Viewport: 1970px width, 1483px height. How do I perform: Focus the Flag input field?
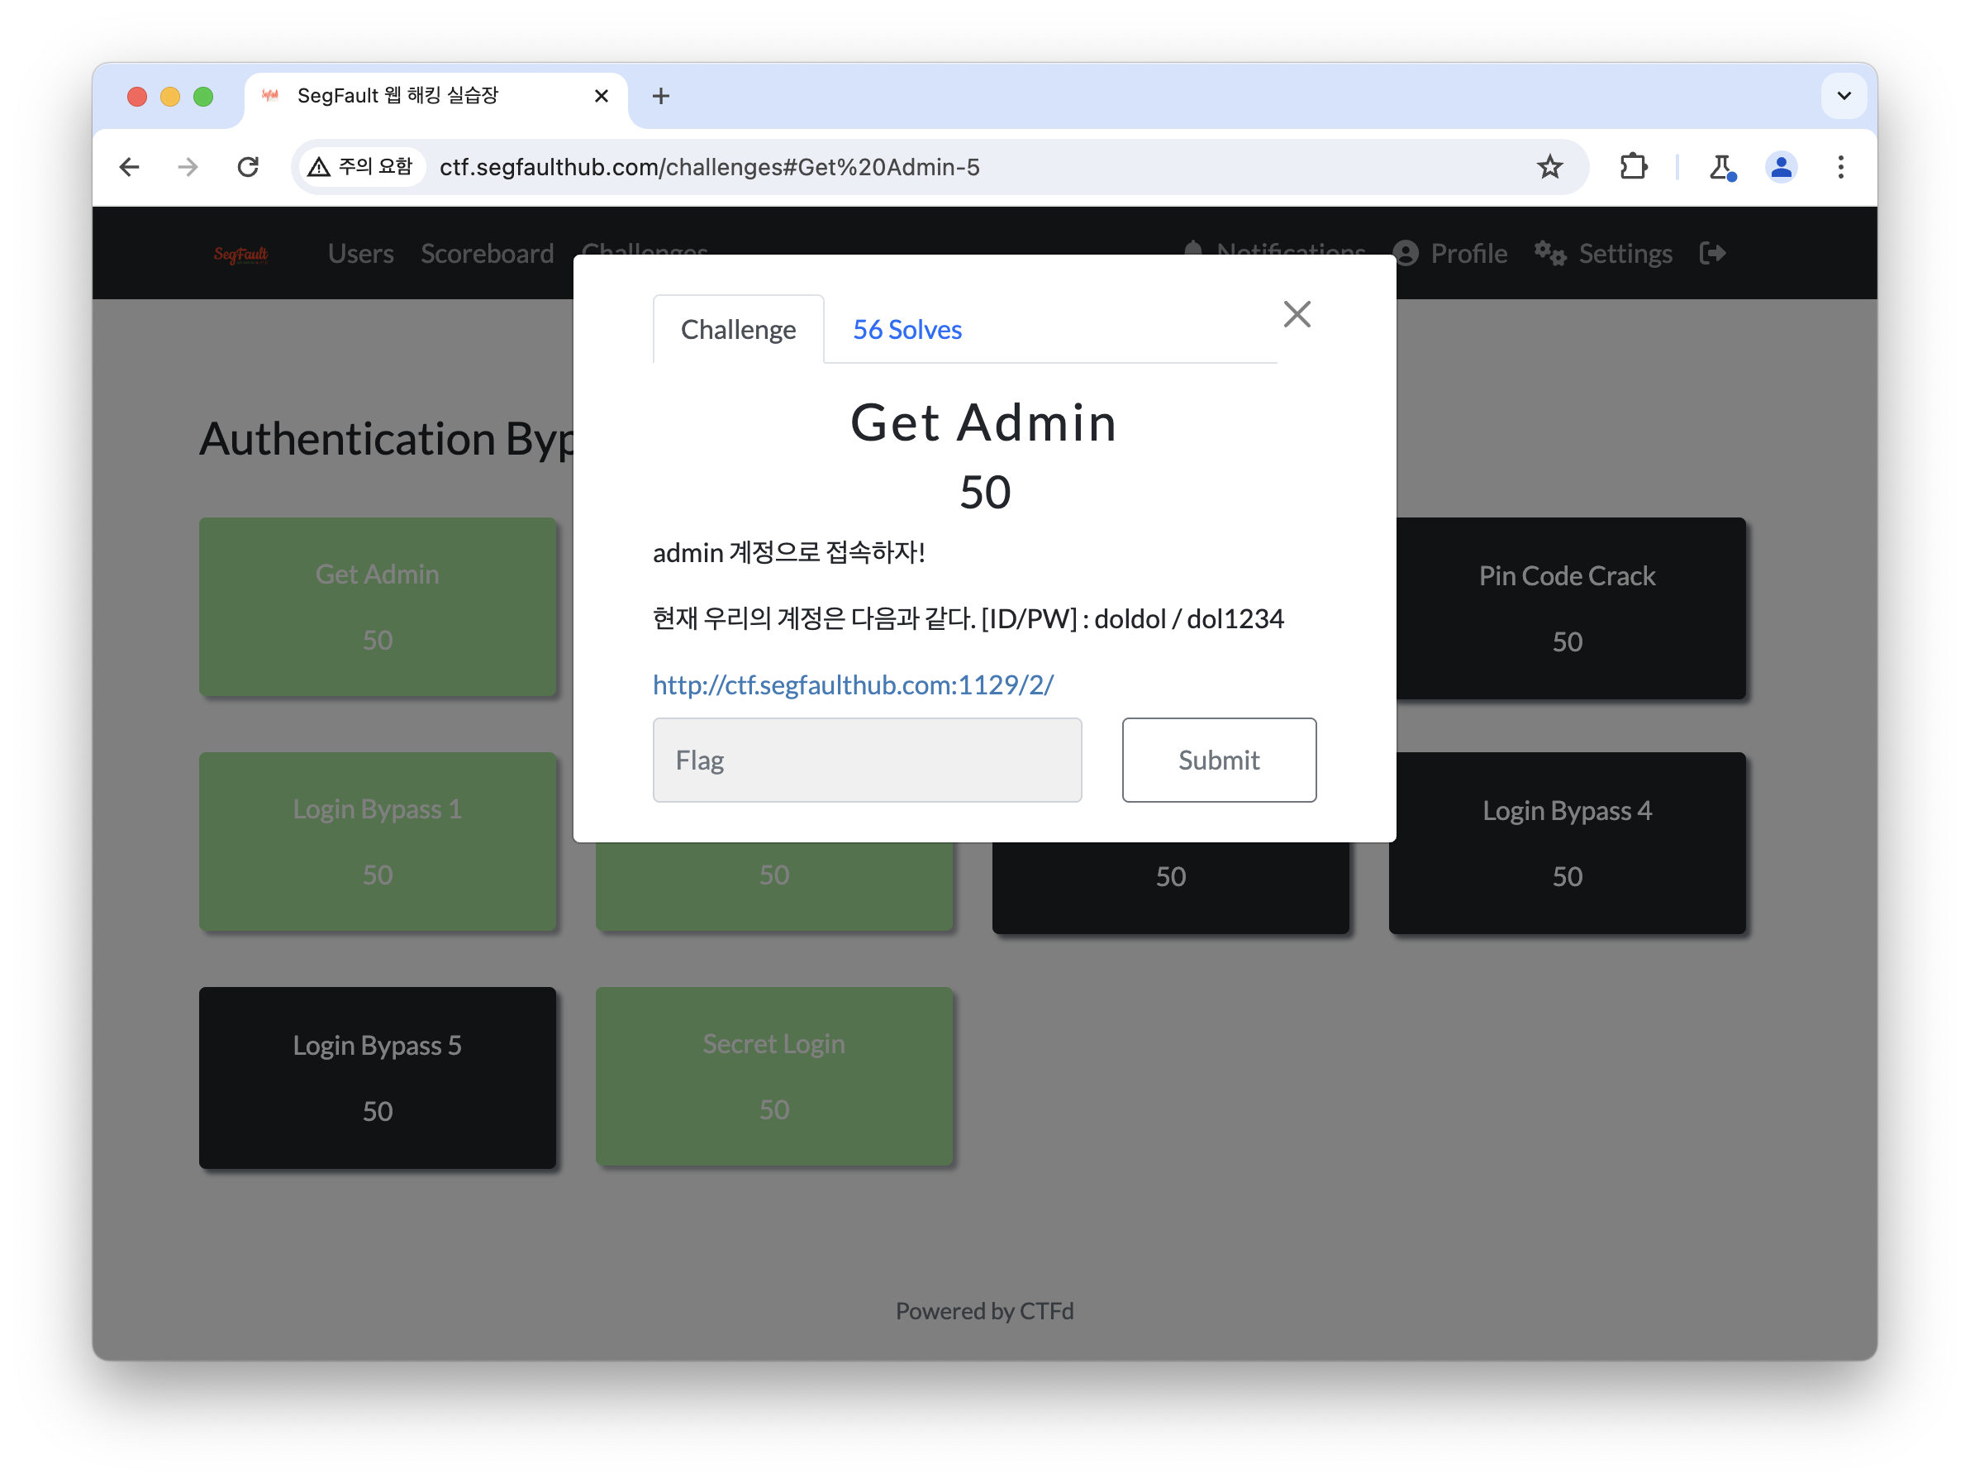[867, 760]
